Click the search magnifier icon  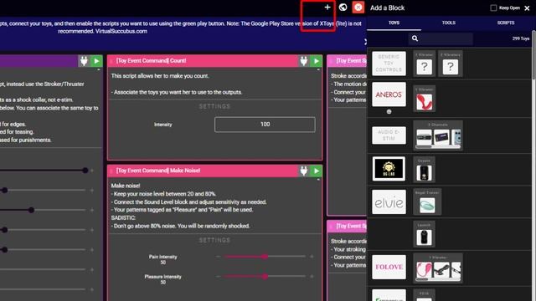pos(415,38)
